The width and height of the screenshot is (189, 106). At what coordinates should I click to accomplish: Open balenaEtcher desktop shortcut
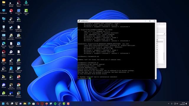click(x=4, y=94)
